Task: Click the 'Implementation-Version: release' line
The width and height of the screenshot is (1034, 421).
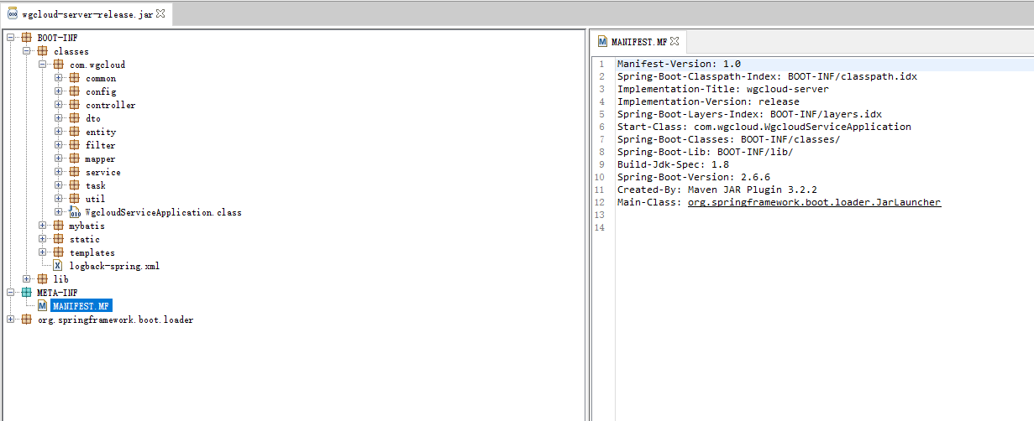Action: pos(708,101)
